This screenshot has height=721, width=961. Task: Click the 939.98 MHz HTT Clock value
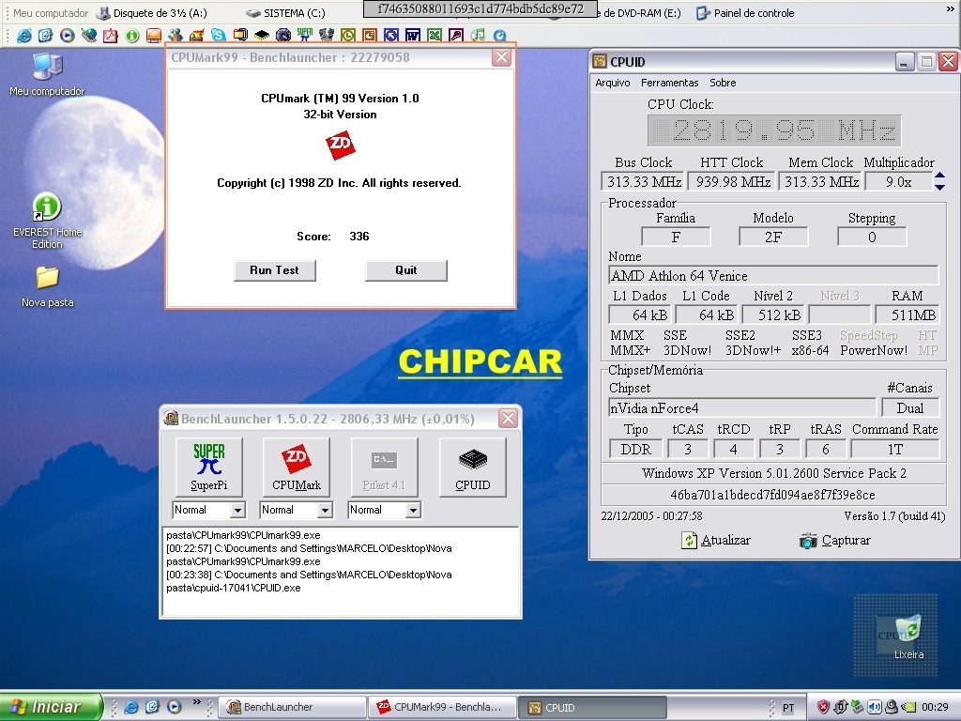(732, 182)
